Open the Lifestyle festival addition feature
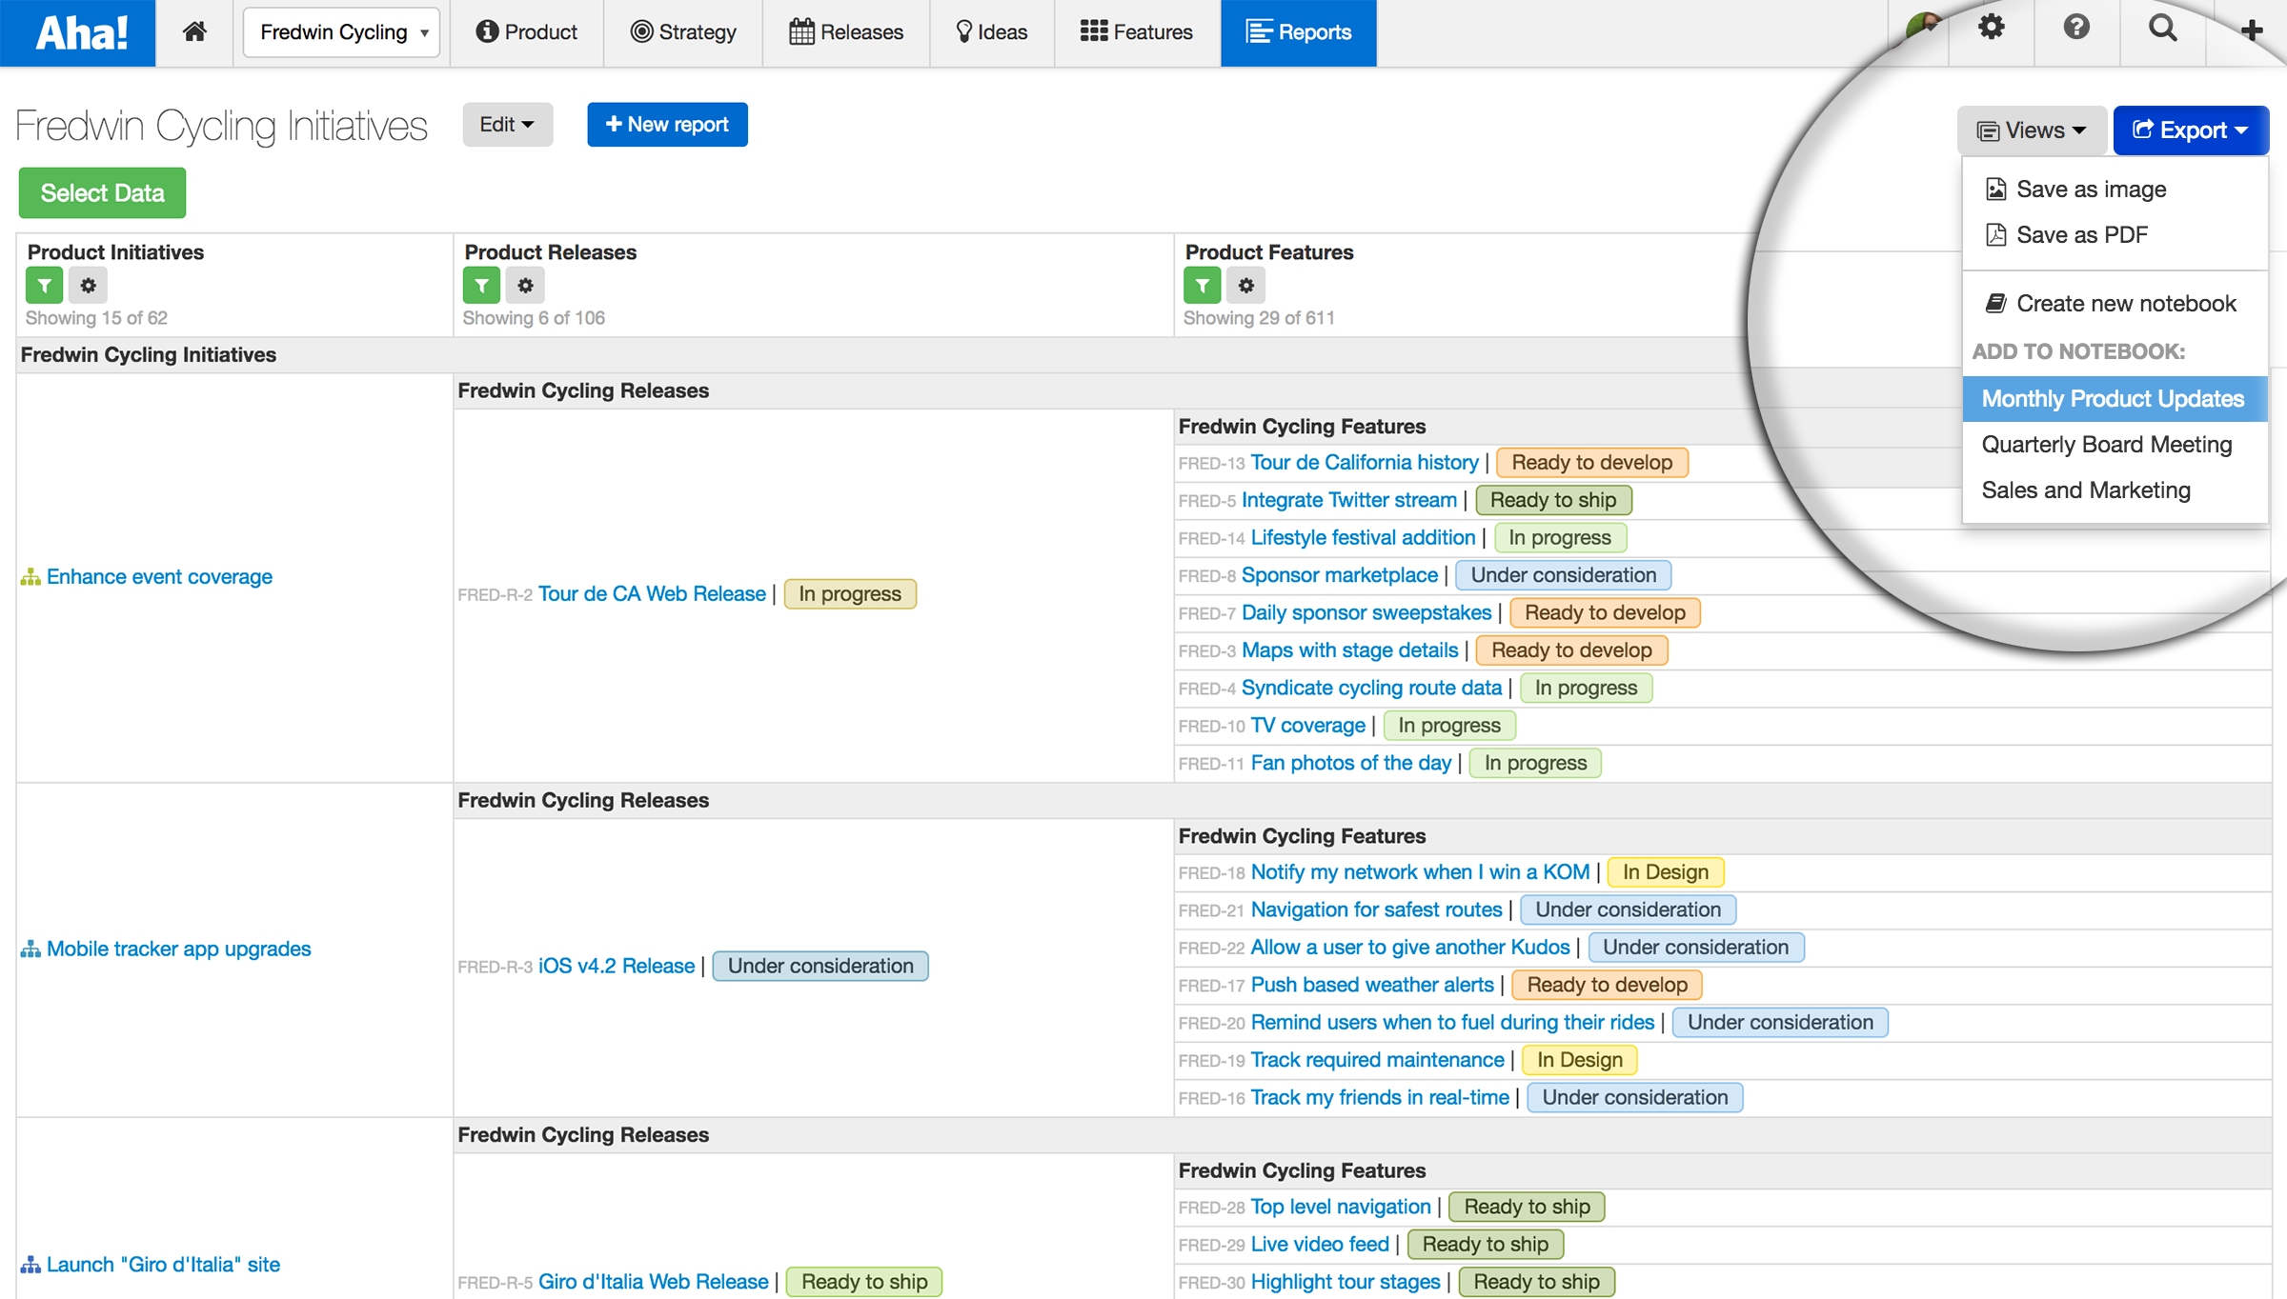Screen dimensions: 2287x1299 [1363, 538]
